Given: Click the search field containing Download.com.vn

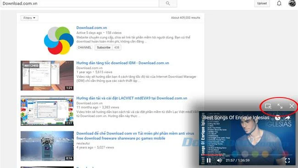Looking at the screenshot, I should [80, 3].
